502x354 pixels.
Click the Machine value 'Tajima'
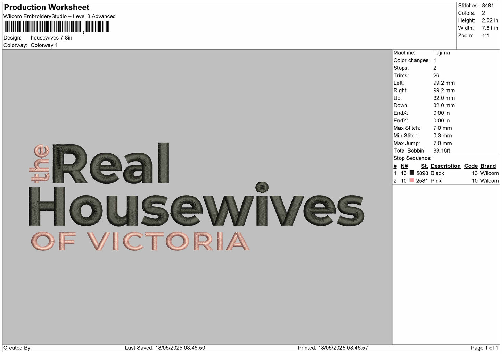pyautogui.click(x=442, y=53)
